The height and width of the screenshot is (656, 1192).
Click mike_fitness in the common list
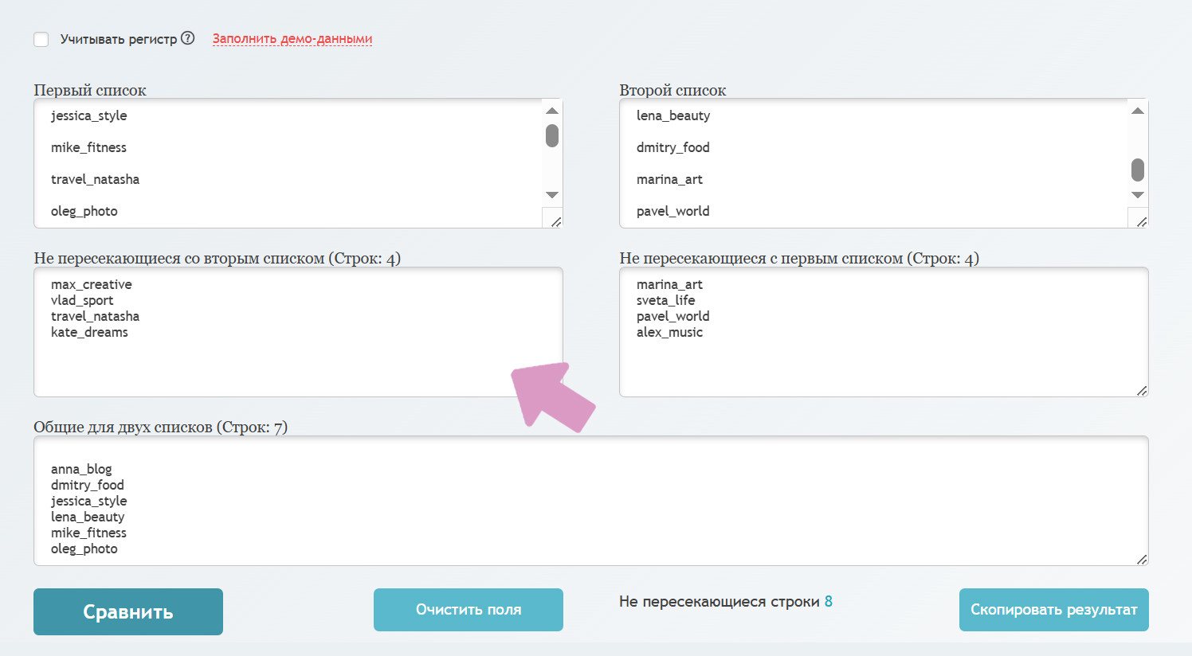click(x=89, y=533)
